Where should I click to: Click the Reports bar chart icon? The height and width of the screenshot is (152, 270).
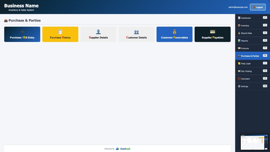[x=239, y=41]
